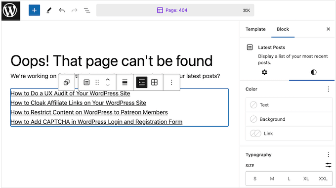Click the WordPress logo icon

point(11,11)
